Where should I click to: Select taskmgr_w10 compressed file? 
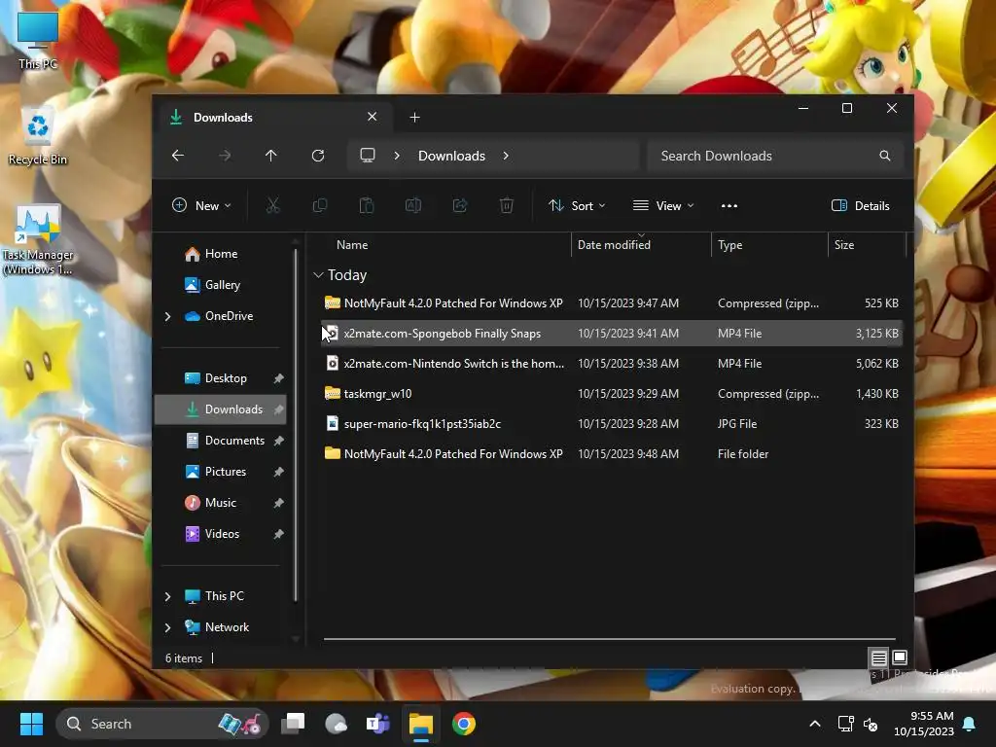(611, 394)
